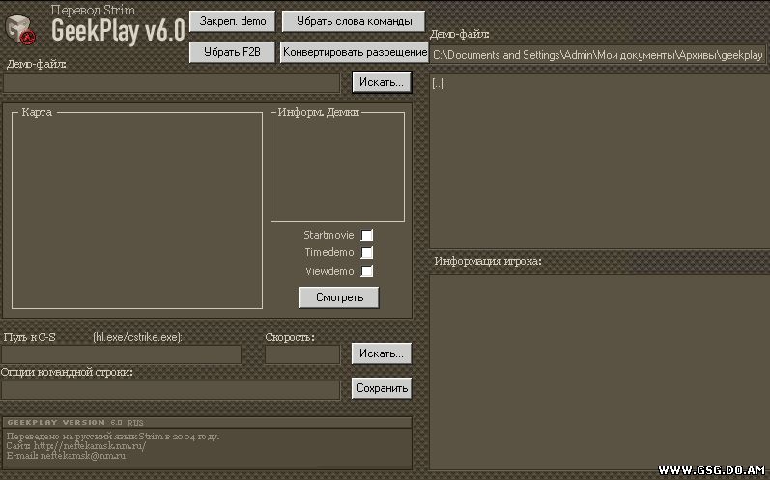The height and width of the screenshot is (480, 770).
Task: Click Искать next to the demo file field
Action: point(382,82)
